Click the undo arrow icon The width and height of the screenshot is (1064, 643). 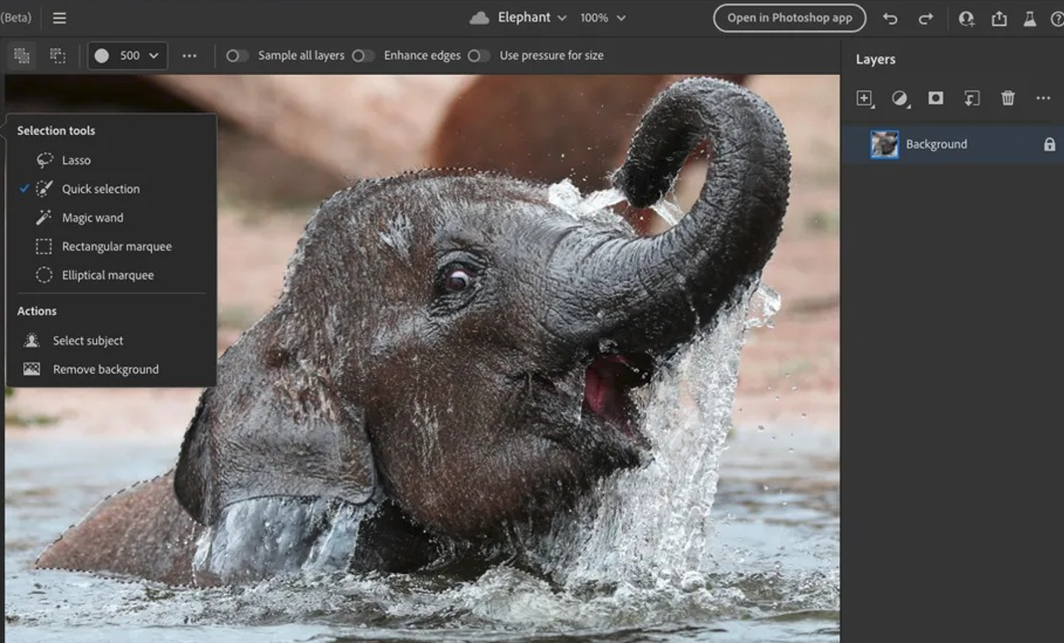(x=890, y=19)
